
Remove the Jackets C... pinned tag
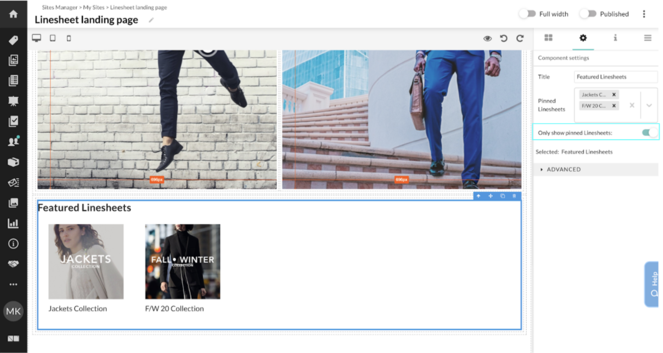pyautogui.click(x=614, y=95)
